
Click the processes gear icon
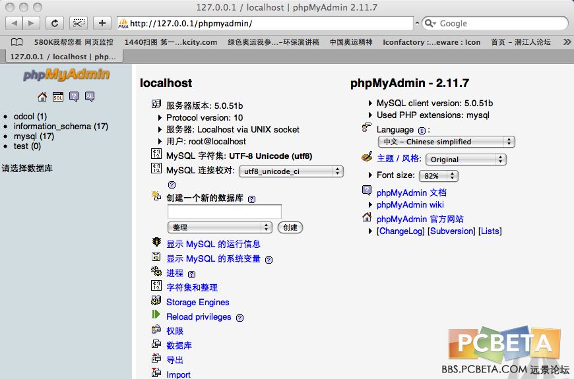[x=156, y=271]
